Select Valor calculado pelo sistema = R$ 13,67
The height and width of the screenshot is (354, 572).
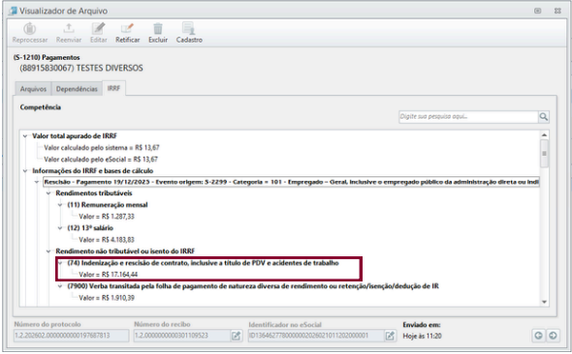tap(102, 148)
